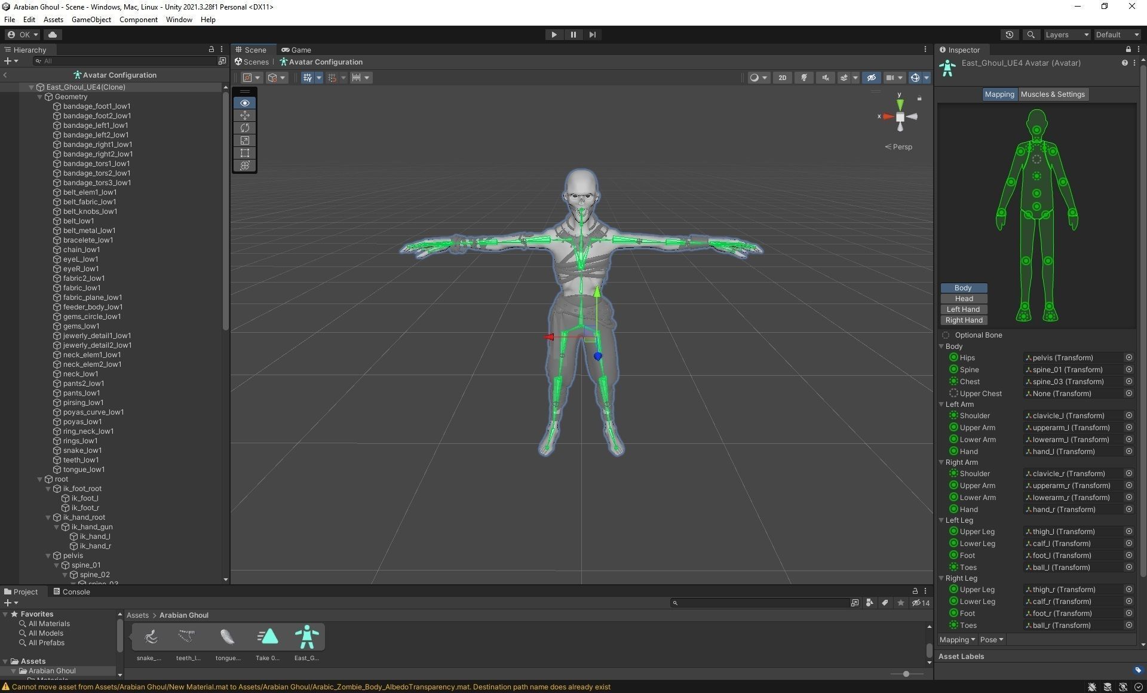Collapse the Left Arm section in Inspector
1147x693 pixels.
click(x=941, y=404)
